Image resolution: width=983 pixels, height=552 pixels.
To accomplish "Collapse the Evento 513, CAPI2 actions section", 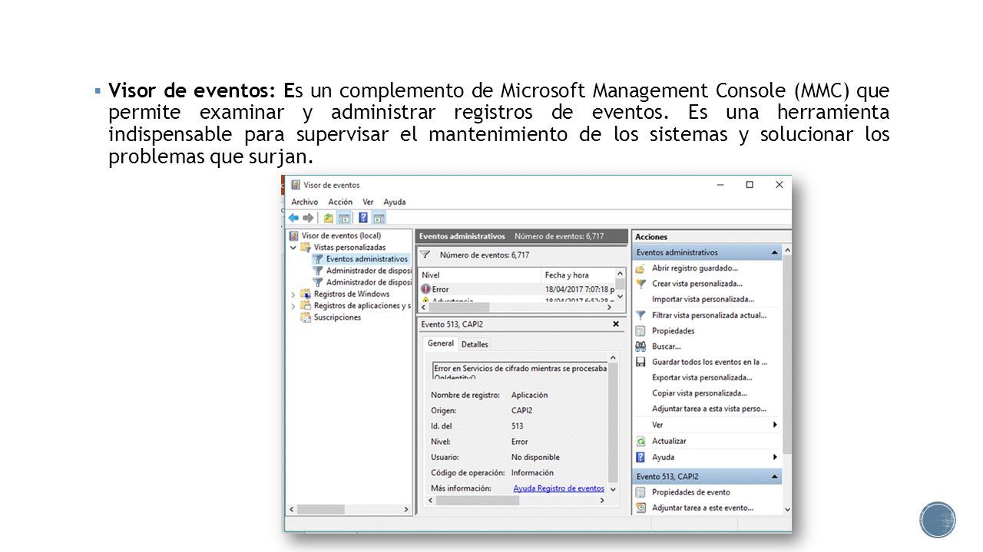I will [x=775, y=477].
